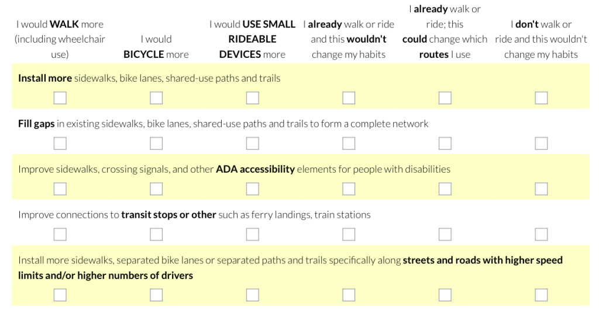Tick 'USE SMALL RIDEABLE DEVICES' for ADA accessibility

point(253,189)
